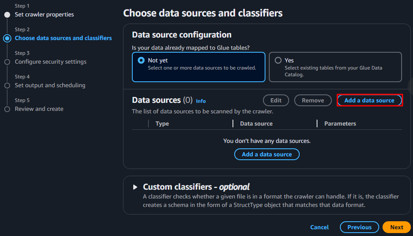Open Step 1 Set crawler properties
This screenshot has width=413, height=236.
pos(44,15)
